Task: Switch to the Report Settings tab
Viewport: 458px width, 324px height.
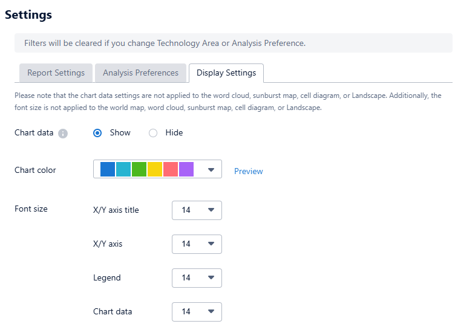Action: click(56, 73)
